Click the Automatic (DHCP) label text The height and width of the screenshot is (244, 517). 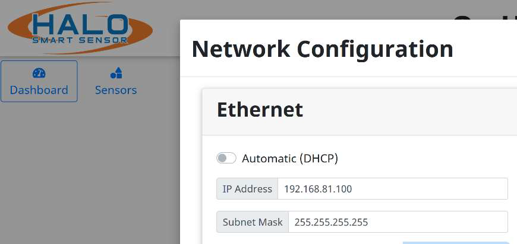(290, 158)
